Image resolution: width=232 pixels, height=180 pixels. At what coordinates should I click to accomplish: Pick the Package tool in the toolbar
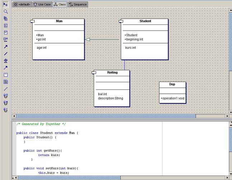[5, 18]
